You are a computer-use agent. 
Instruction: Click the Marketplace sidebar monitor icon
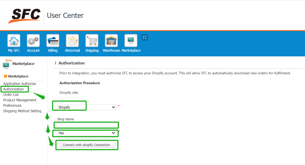point(6,65)
